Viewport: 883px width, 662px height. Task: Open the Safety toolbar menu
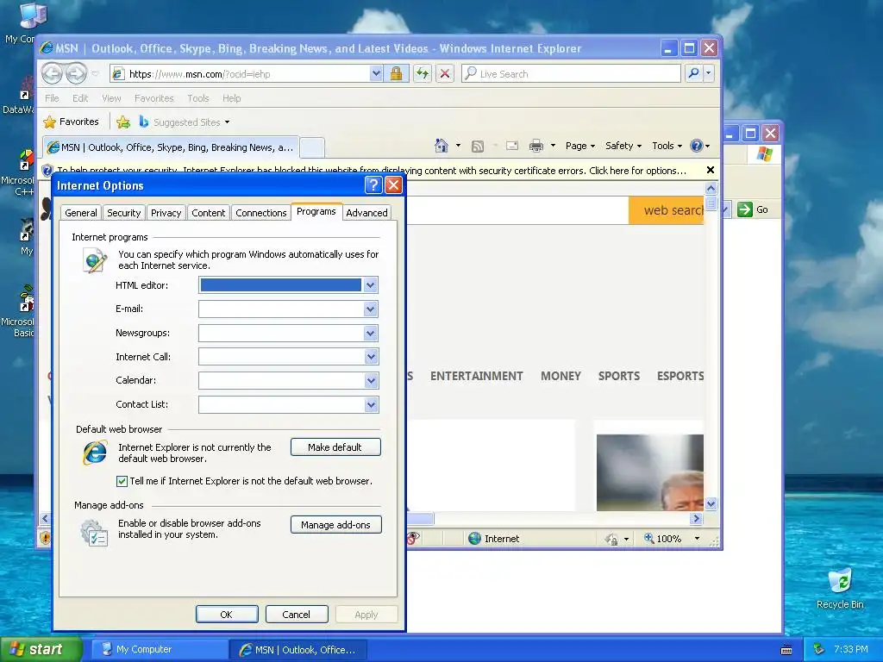coord(623,146)
